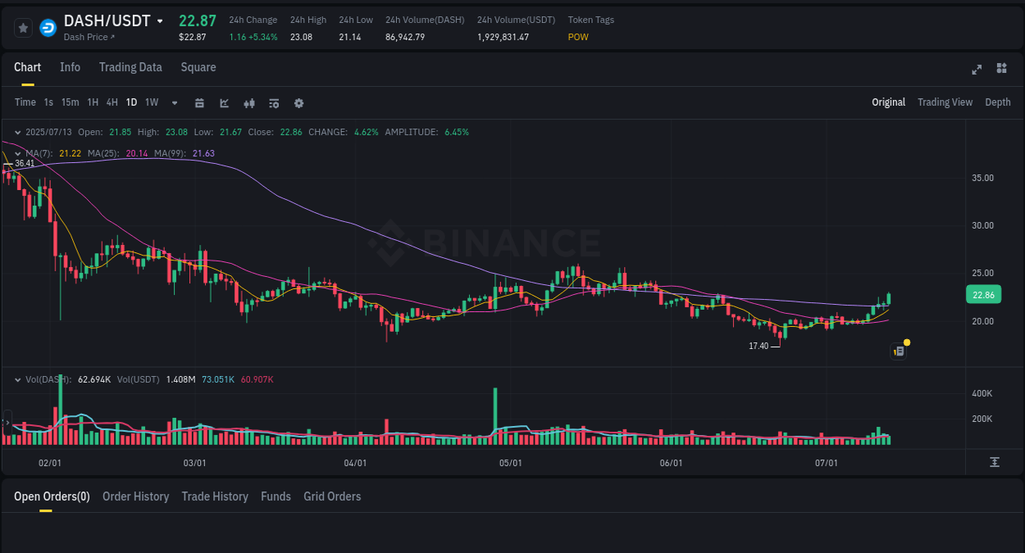Open the chart settings gear icon
This screenshot has height=553, width=1025.
298,102
